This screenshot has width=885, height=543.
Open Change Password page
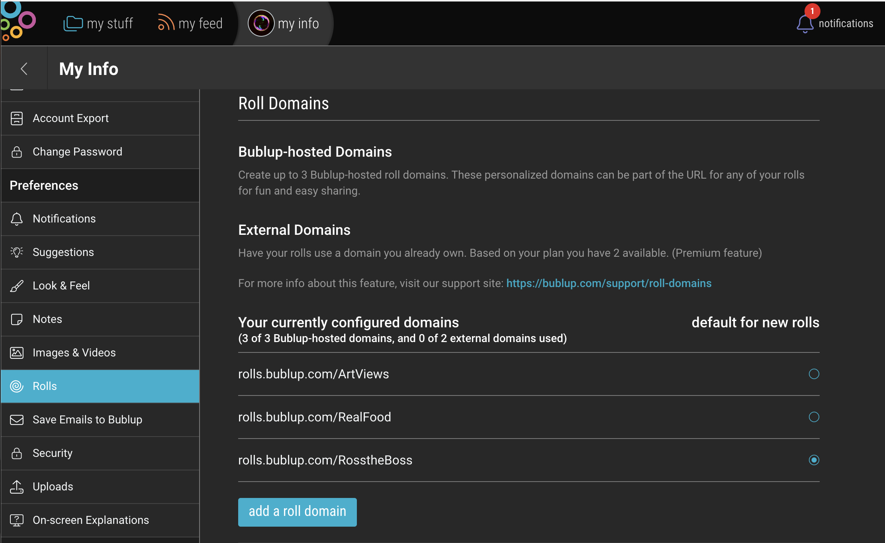coord(100,152)
